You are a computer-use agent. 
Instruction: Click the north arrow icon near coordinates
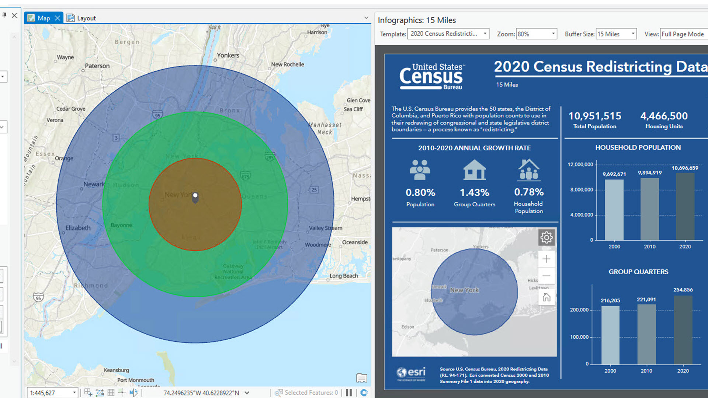pos(133,392)
